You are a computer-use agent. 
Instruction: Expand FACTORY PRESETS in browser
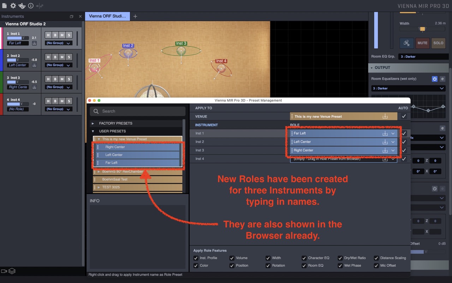tap(93, 123)
